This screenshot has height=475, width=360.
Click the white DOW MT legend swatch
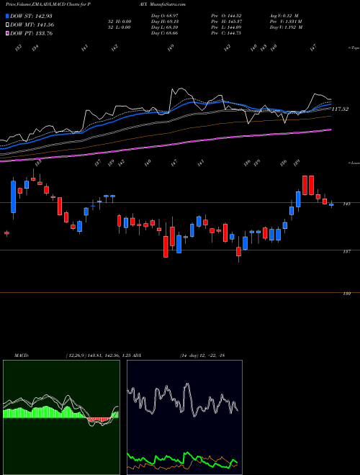point(8,24)
